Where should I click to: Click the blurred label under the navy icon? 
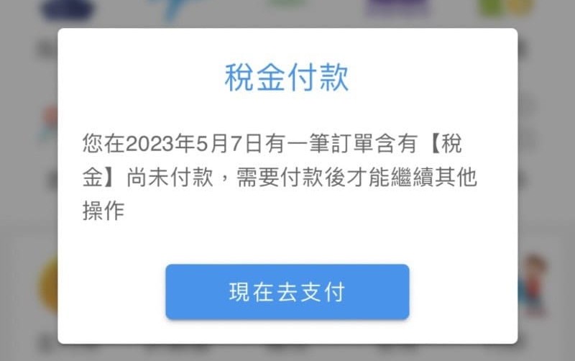[x=47, y=48]
